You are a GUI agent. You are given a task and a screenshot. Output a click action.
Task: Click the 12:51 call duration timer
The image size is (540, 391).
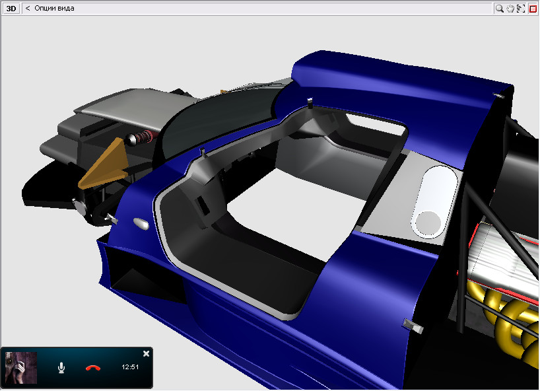coord(130,367)
